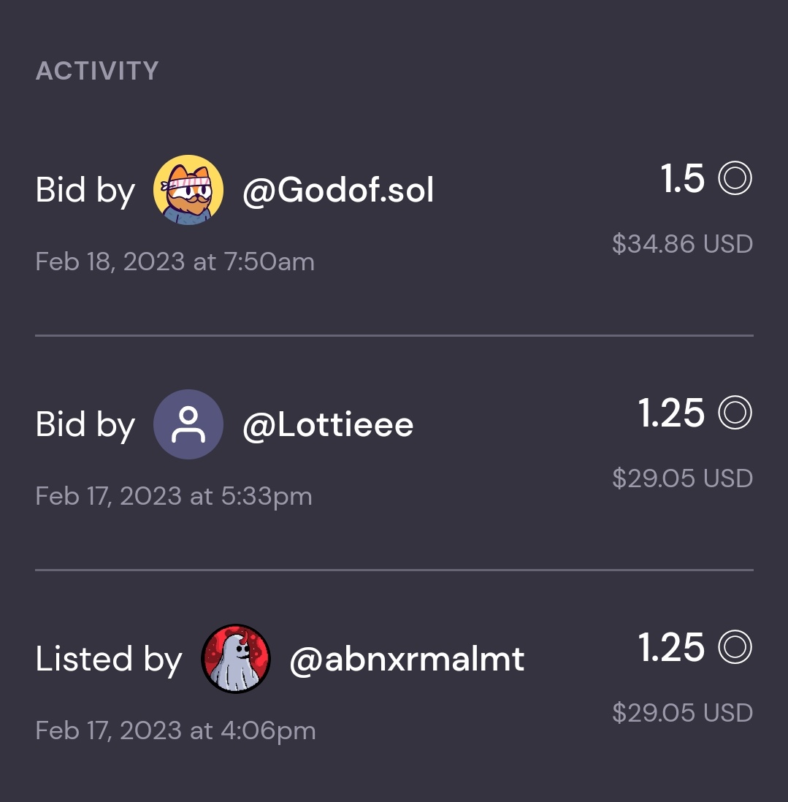Open the default profile avatar for Lottieee
Screen dimensions: 788x802
pos(188,424)
